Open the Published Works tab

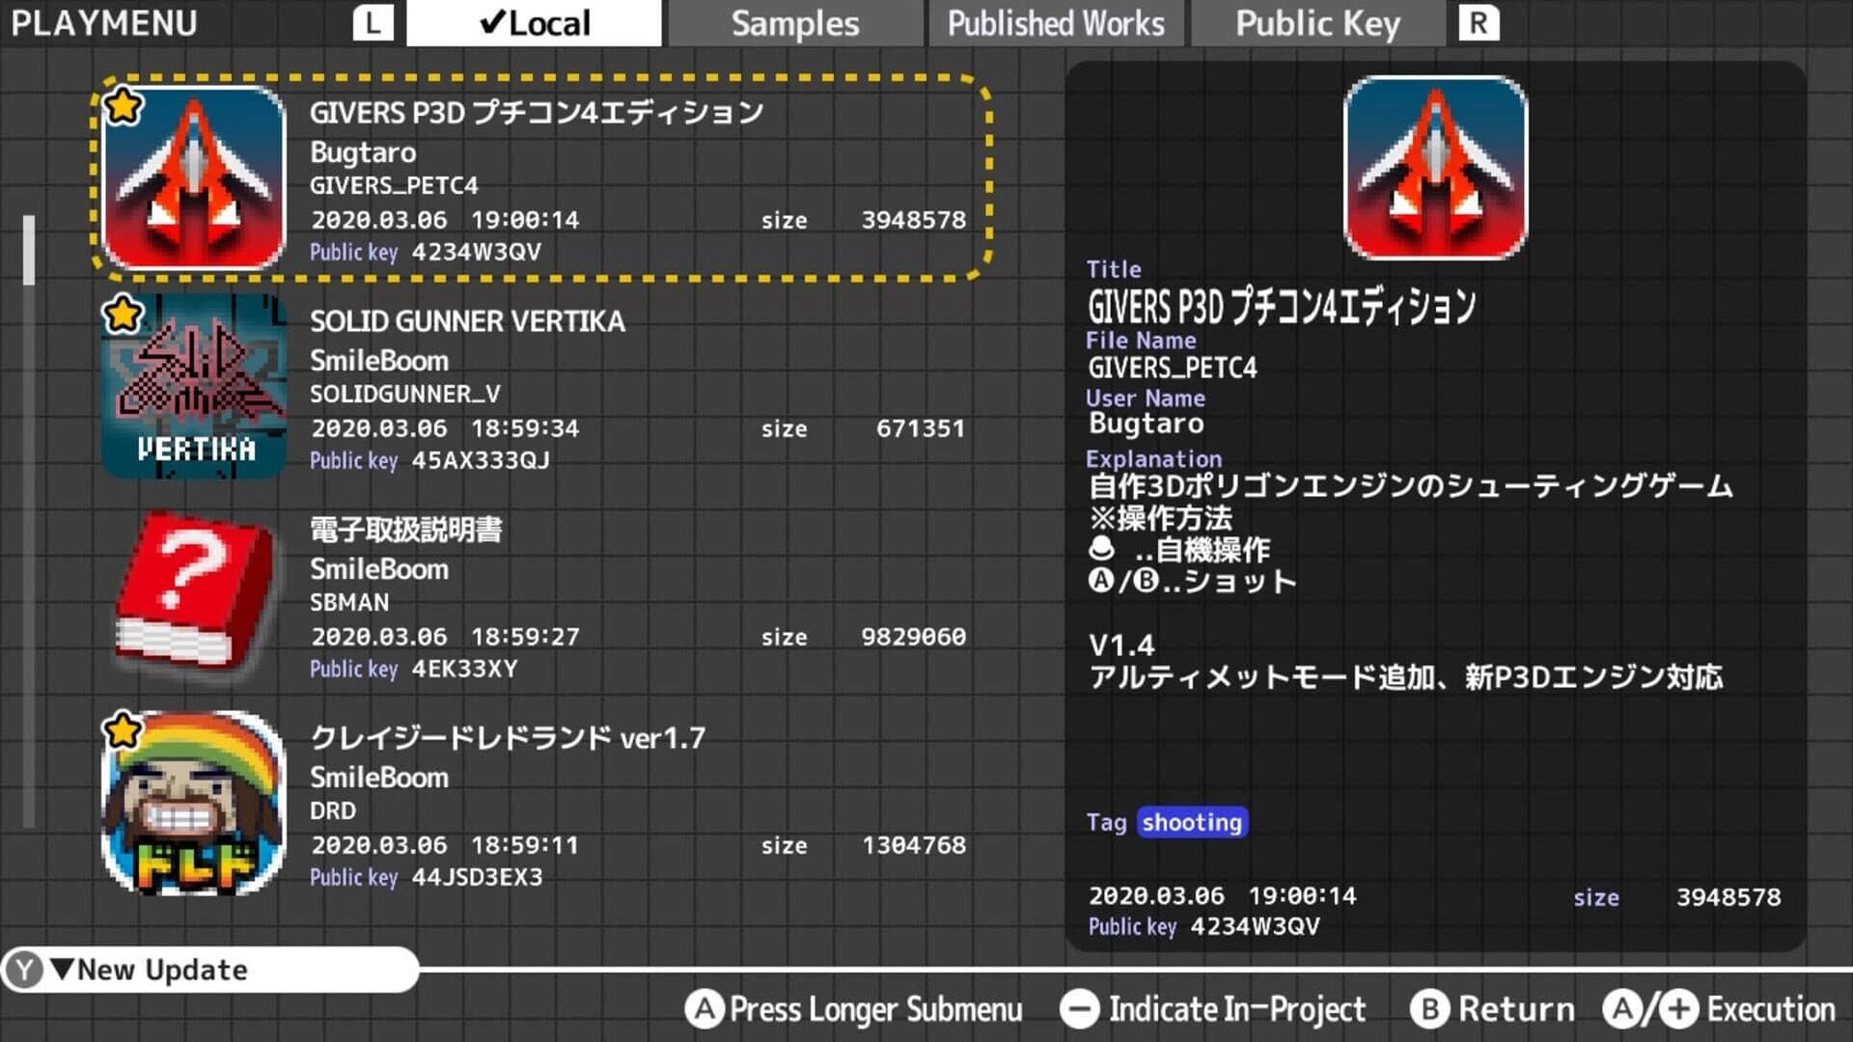1055,22
